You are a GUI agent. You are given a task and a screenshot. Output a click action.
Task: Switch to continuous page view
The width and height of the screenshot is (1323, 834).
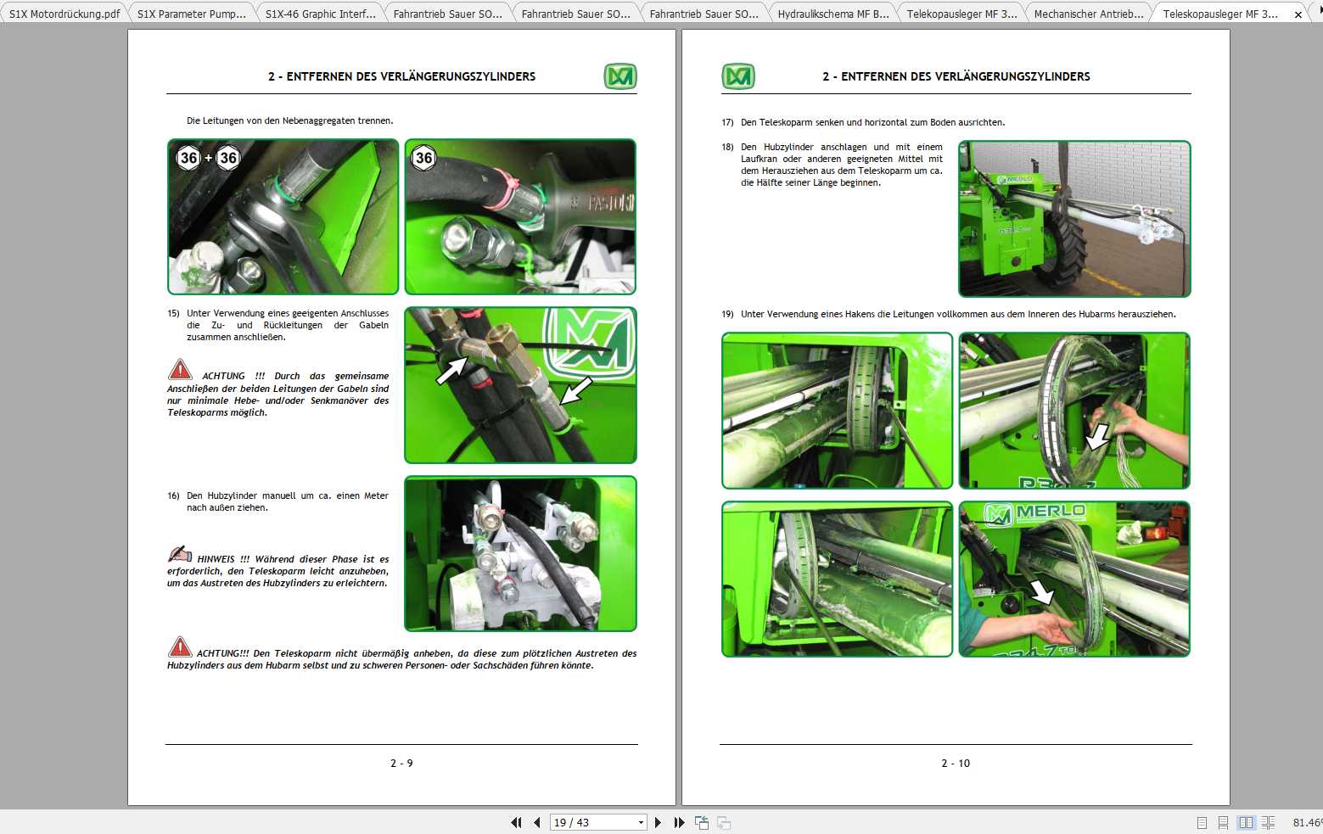pyautogui.click(x=1223, y=822)
